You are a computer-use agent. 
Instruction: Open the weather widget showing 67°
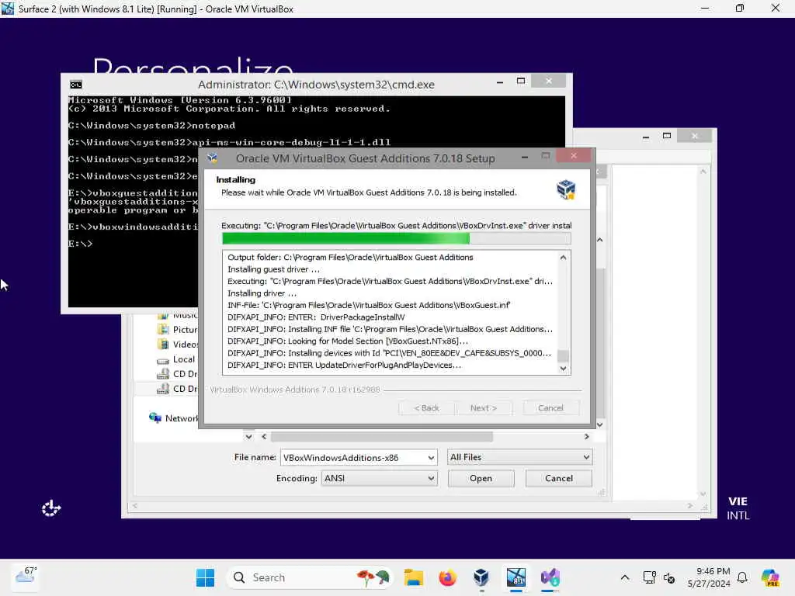click(26, 577)
